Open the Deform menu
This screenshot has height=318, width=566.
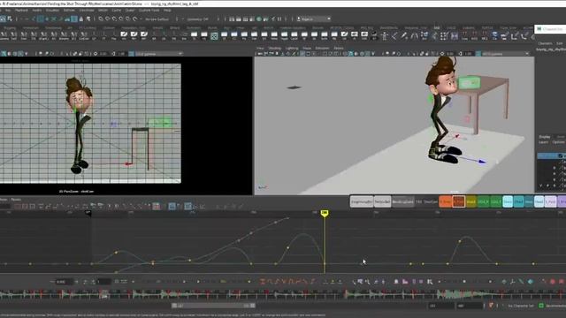point(69,10)
